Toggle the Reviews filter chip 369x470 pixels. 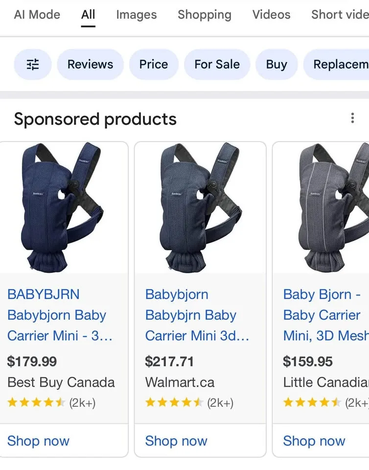click(x=90, y=64)
